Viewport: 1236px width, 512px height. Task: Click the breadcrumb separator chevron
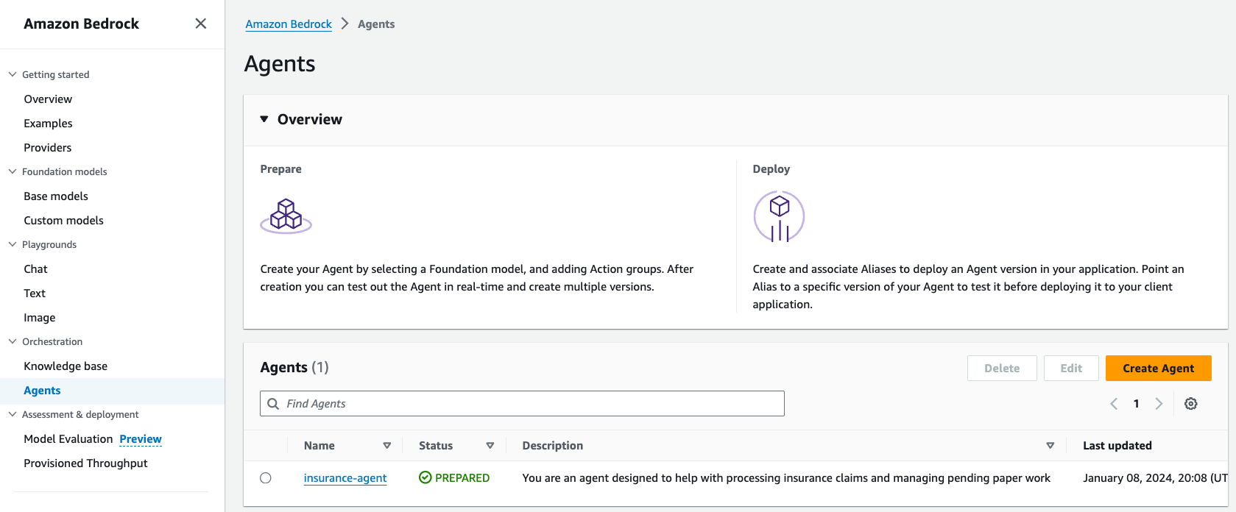pyautogui.click(x=345, y=24)
